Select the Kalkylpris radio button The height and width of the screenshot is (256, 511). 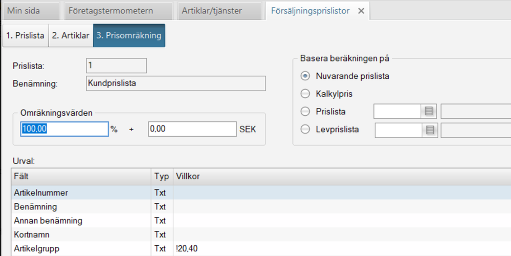click(305, 94)
